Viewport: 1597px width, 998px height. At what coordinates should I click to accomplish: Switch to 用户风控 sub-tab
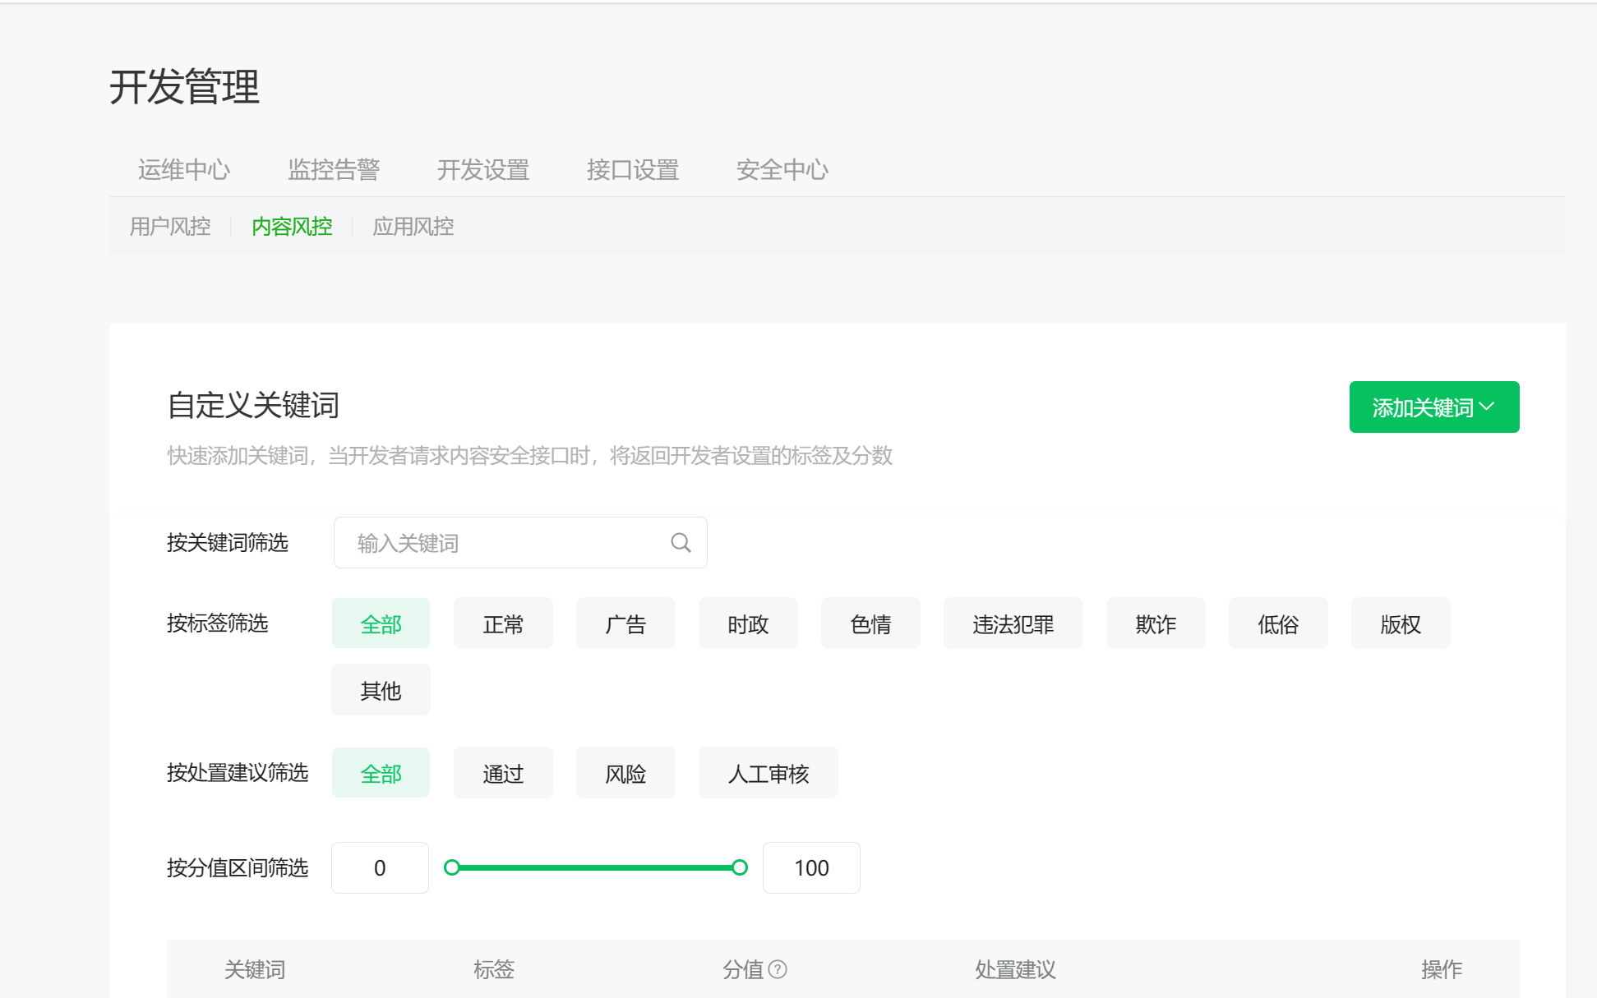point(170,227)
